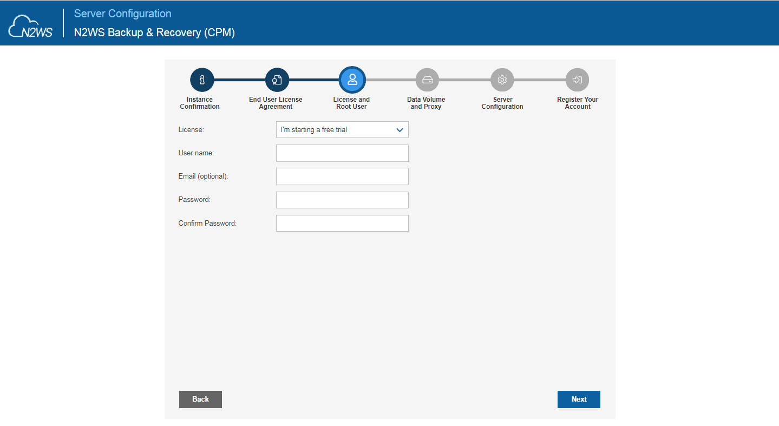Click the "Server Configuration" step label
The width and height of the screenshot is (779, 426).
click(x=502, y=103)
